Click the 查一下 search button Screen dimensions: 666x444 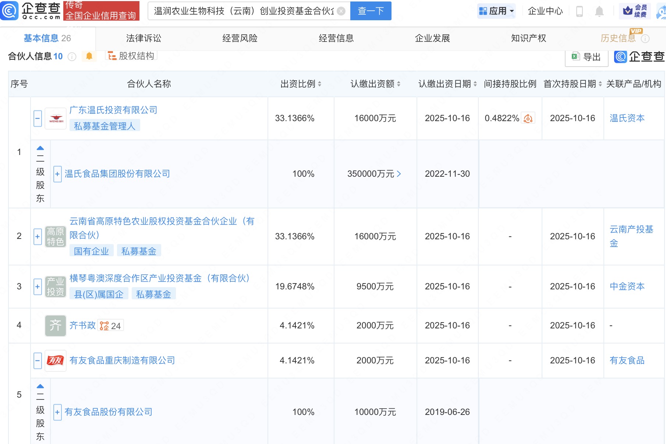click(x=371, y=11)
